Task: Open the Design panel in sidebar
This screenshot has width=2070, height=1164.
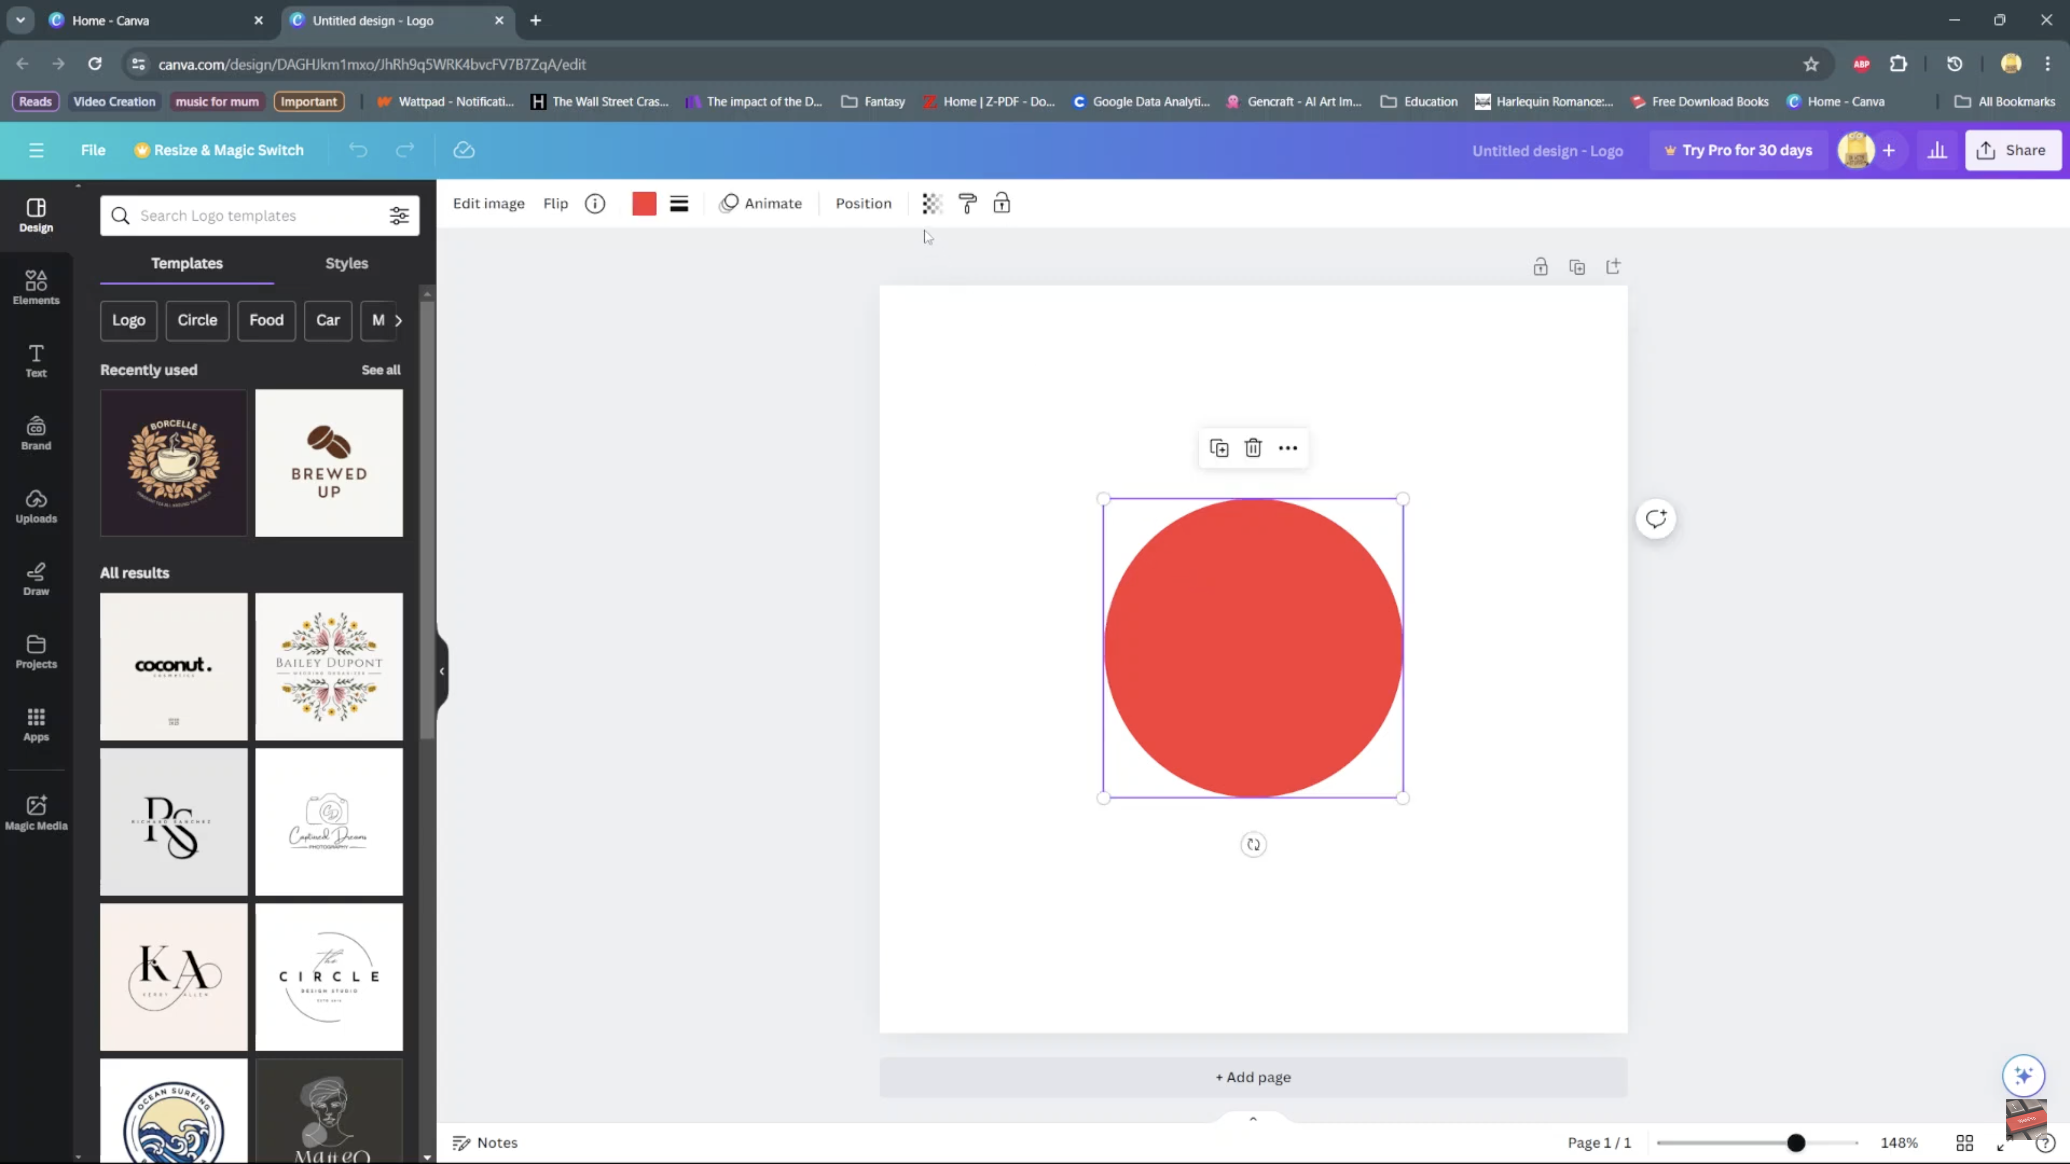Action: pyautogui.click(x=36, y=215)
